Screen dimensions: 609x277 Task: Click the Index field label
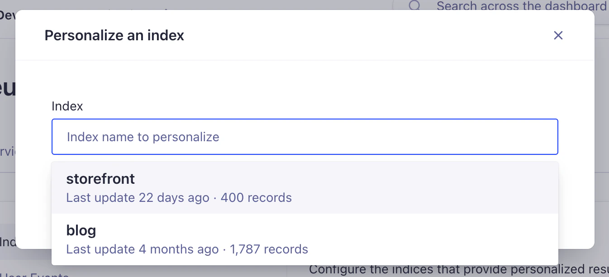click(67, 106)
